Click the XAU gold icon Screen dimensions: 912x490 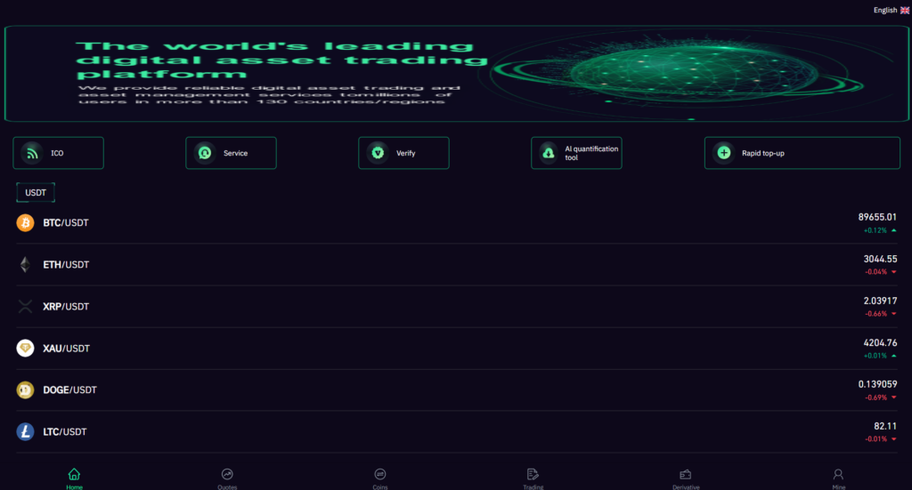point(25,349)
